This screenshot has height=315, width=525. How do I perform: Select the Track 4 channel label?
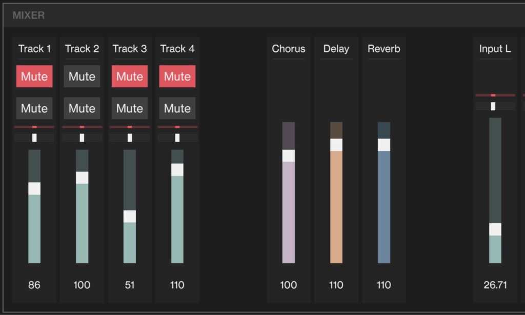coord(177,49)
